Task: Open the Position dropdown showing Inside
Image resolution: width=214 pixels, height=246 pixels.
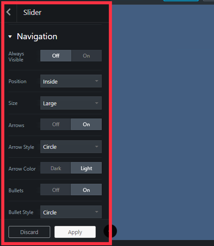Action: point(71,81)
